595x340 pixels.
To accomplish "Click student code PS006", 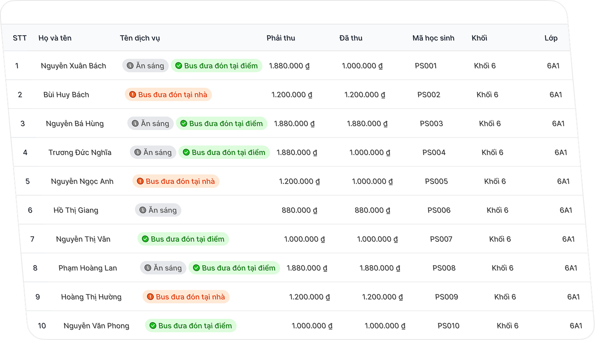I will point(439,210).
